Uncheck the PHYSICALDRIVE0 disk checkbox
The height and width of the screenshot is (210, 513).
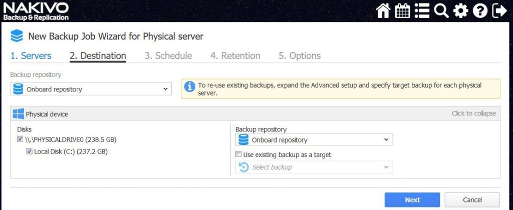pos(20,139)
